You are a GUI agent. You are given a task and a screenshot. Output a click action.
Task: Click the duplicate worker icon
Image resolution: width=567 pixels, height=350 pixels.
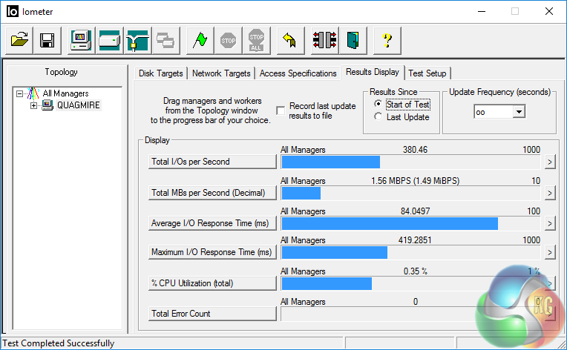click(166, 40)
